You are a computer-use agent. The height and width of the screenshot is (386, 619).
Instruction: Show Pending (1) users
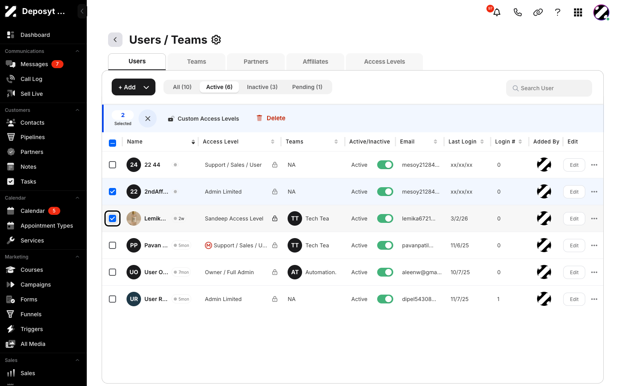pos(307,87)
